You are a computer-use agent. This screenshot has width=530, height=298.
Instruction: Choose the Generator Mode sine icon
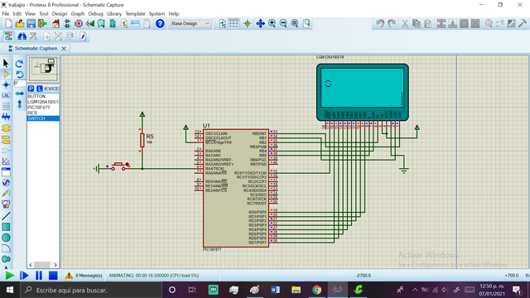pos(6,183)
